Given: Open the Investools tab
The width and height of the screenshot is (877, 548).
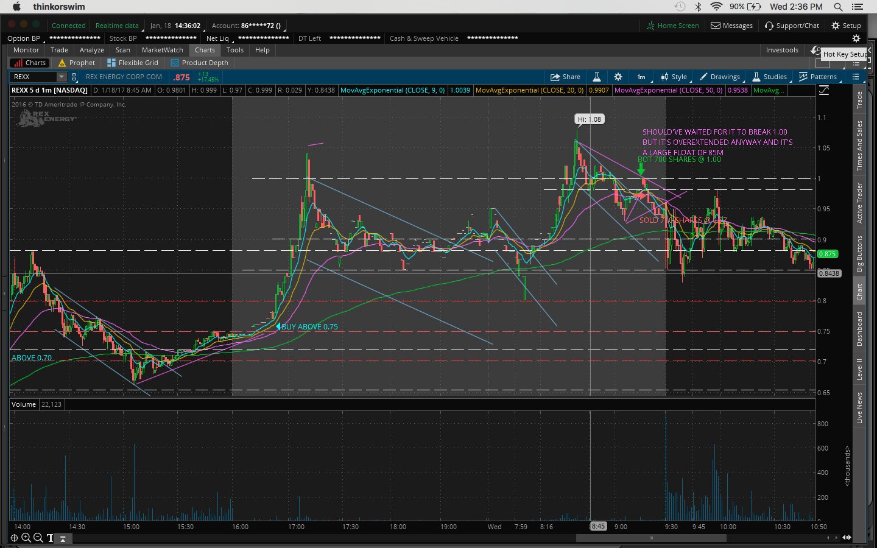Looking at the screenshot, I should click(x=782, y=50).
